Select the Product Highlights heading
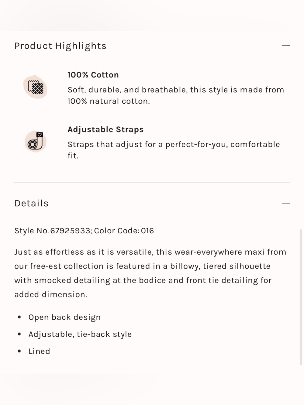The height and width of the screenshot is (405, 304). tap(60, 46)
